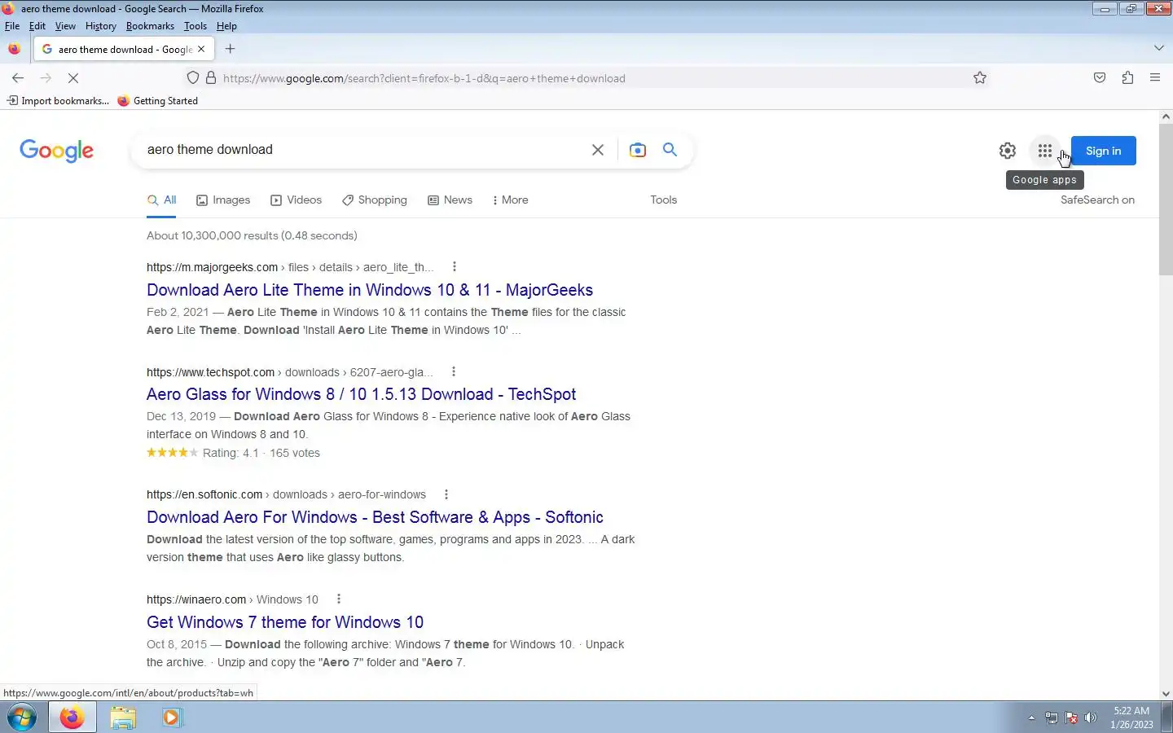This screenshot has height=733, width=1173.
Task: Open the View menu
Action: [x=65, y=26]
